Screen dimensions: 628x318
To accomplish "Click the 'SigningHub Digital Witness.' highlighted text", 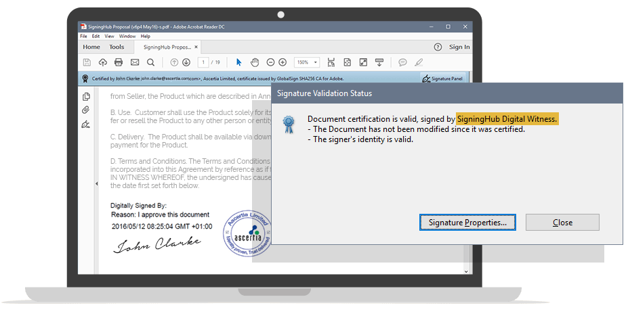I will (507, 119).
